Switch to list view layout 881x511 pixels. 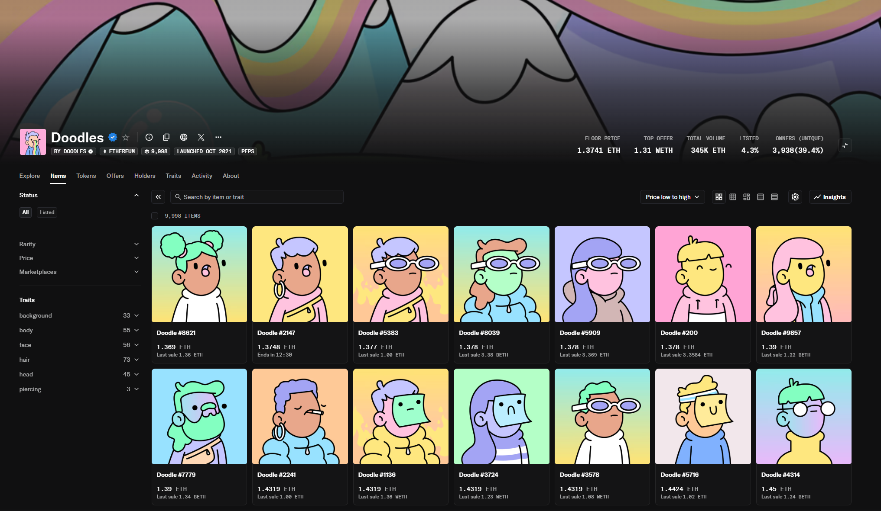pyautogui.click(x=760, y=197)
